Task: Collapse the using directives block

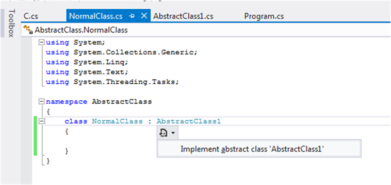Action: coord(42,43)
